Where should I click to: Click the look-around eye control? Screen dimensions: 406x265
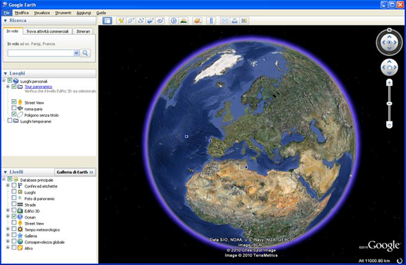pos(389,43)
